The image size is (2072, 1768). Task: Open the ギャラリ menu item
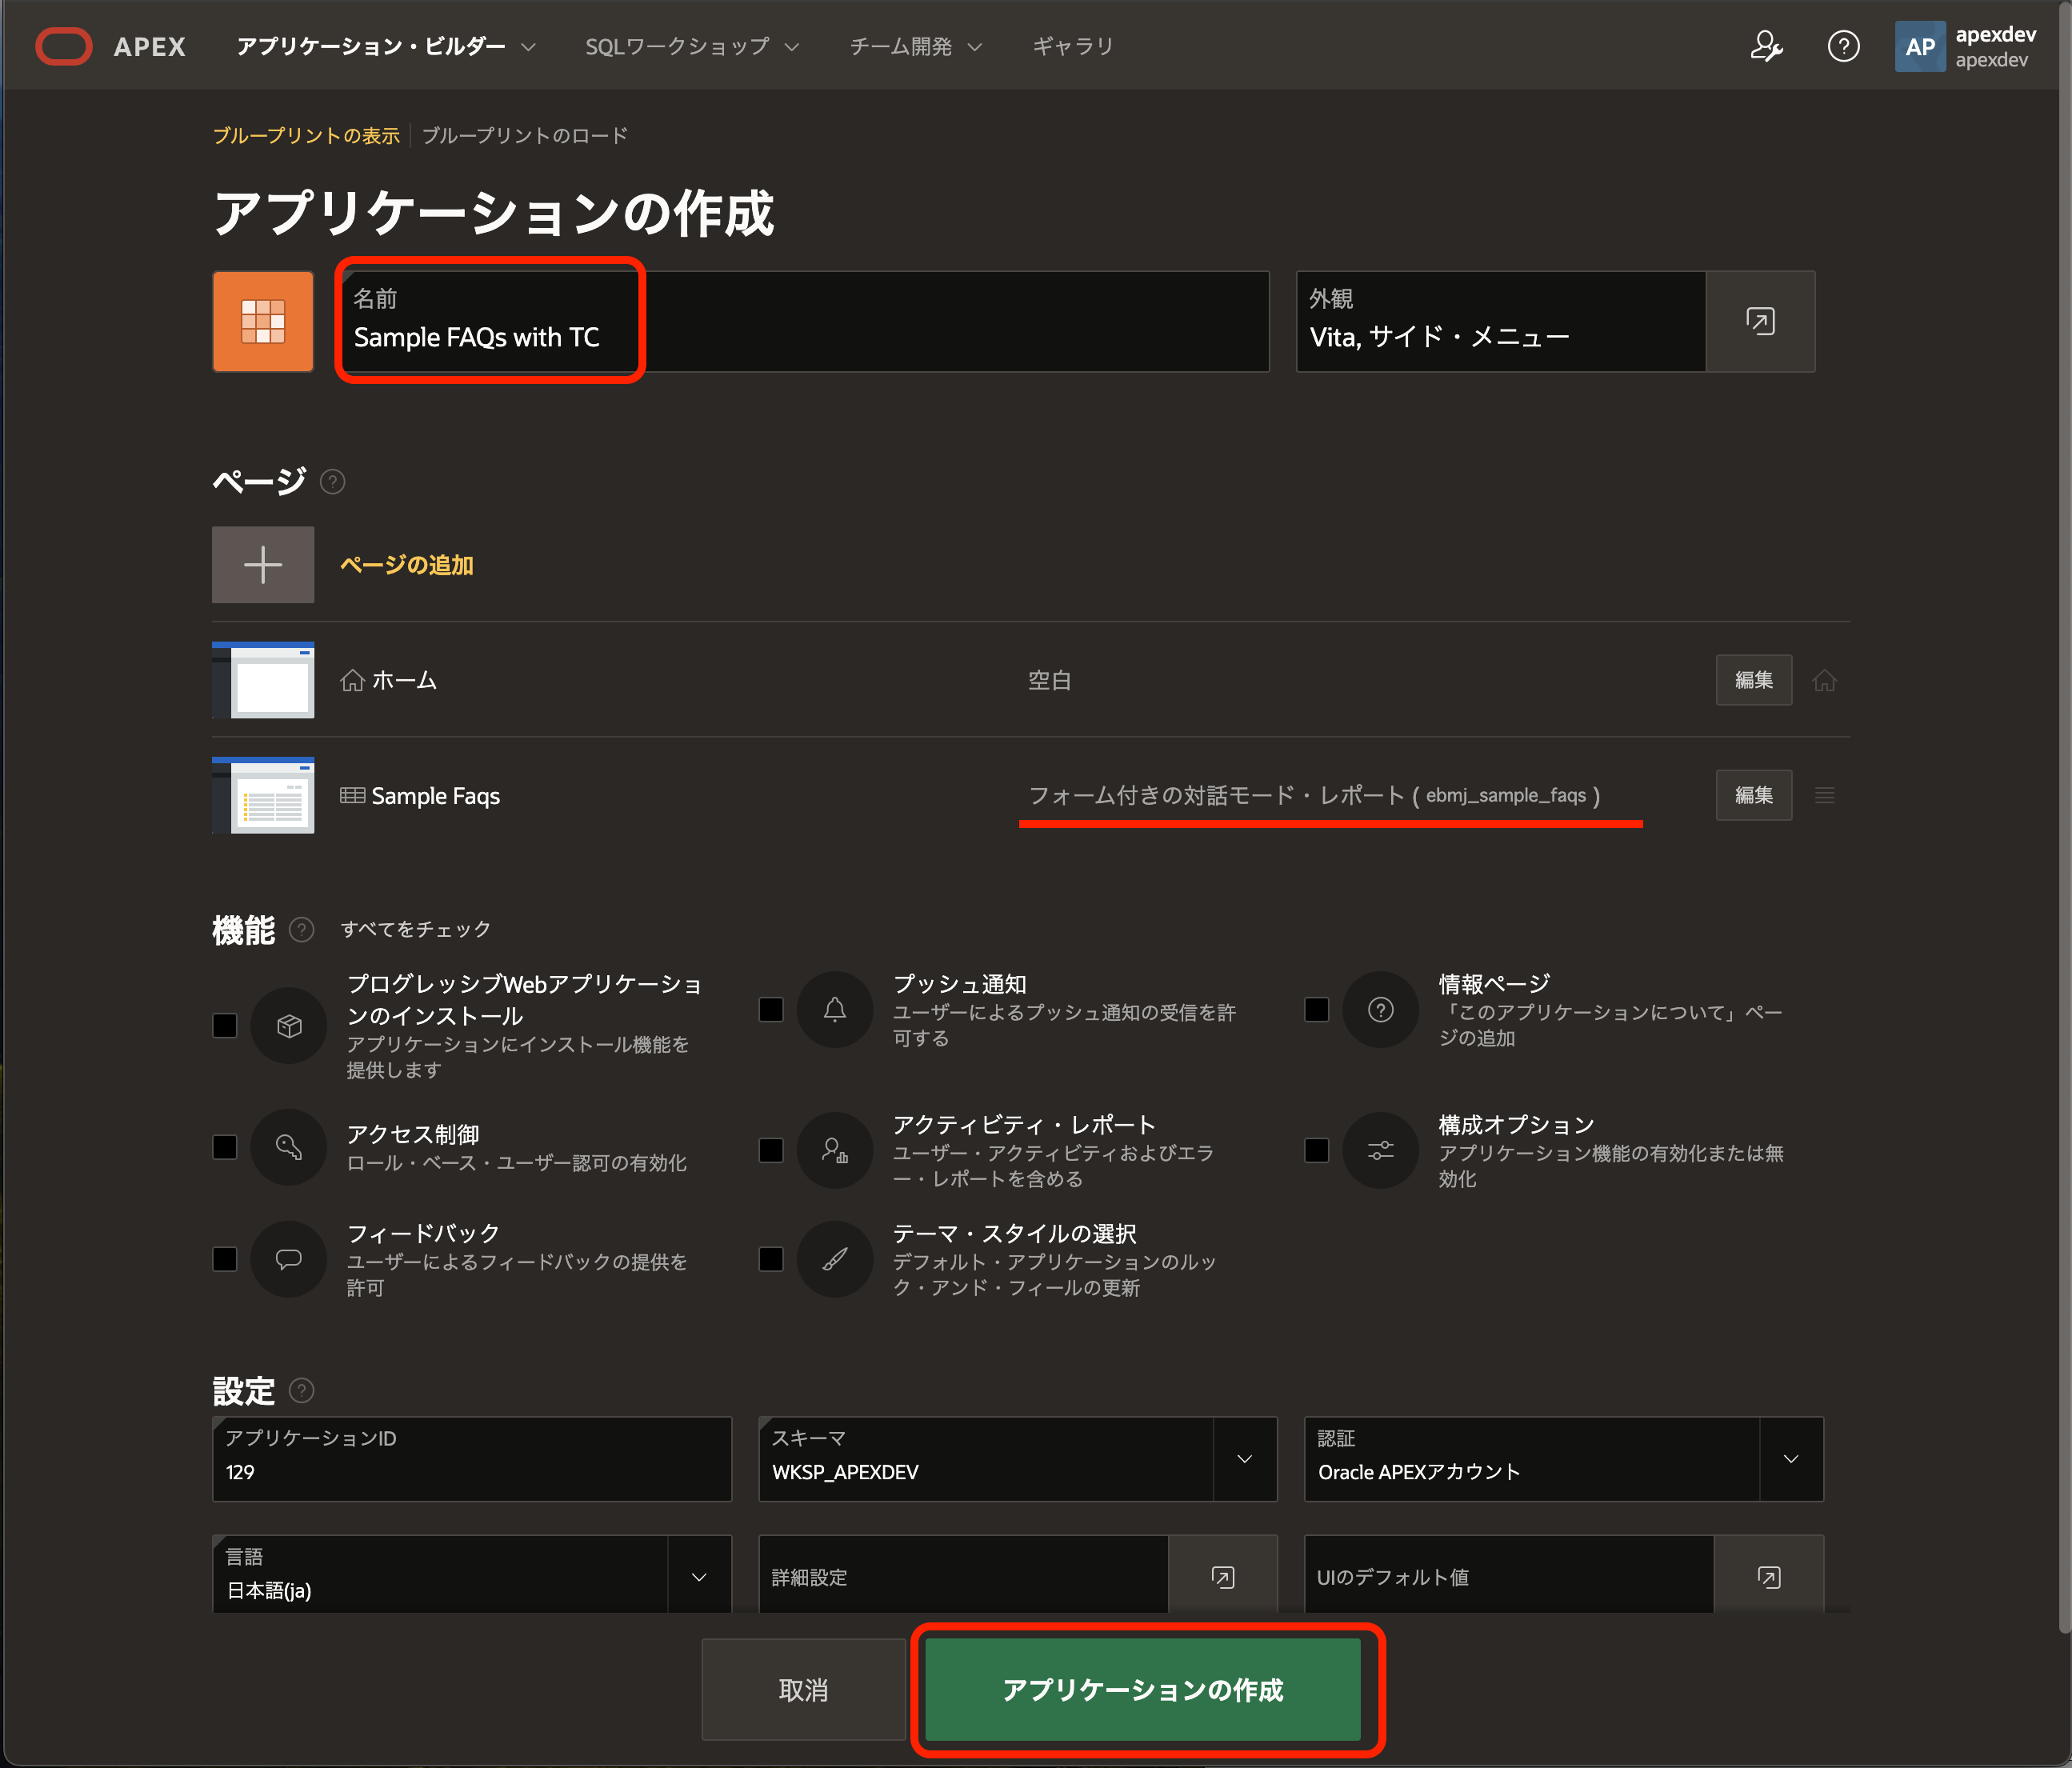click(1072, 46)
